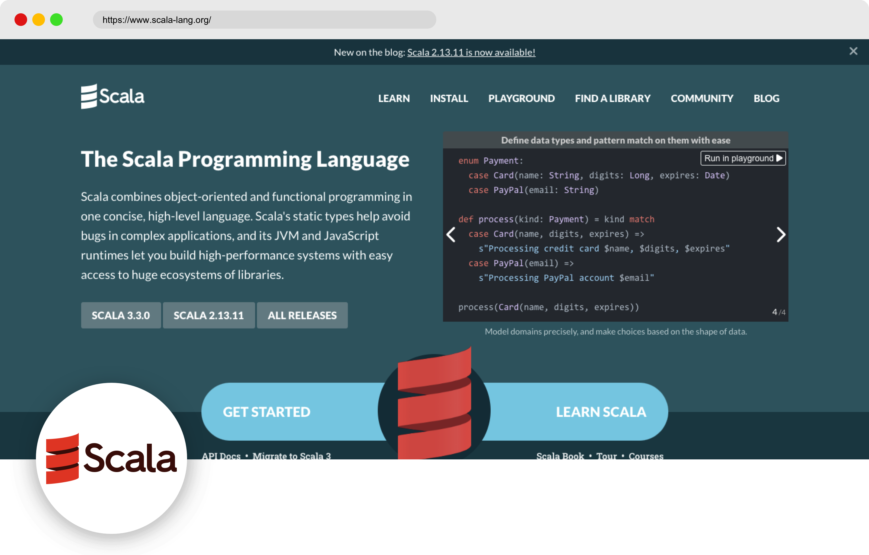Dismiss the blog announcement banner

click(853, 51)
